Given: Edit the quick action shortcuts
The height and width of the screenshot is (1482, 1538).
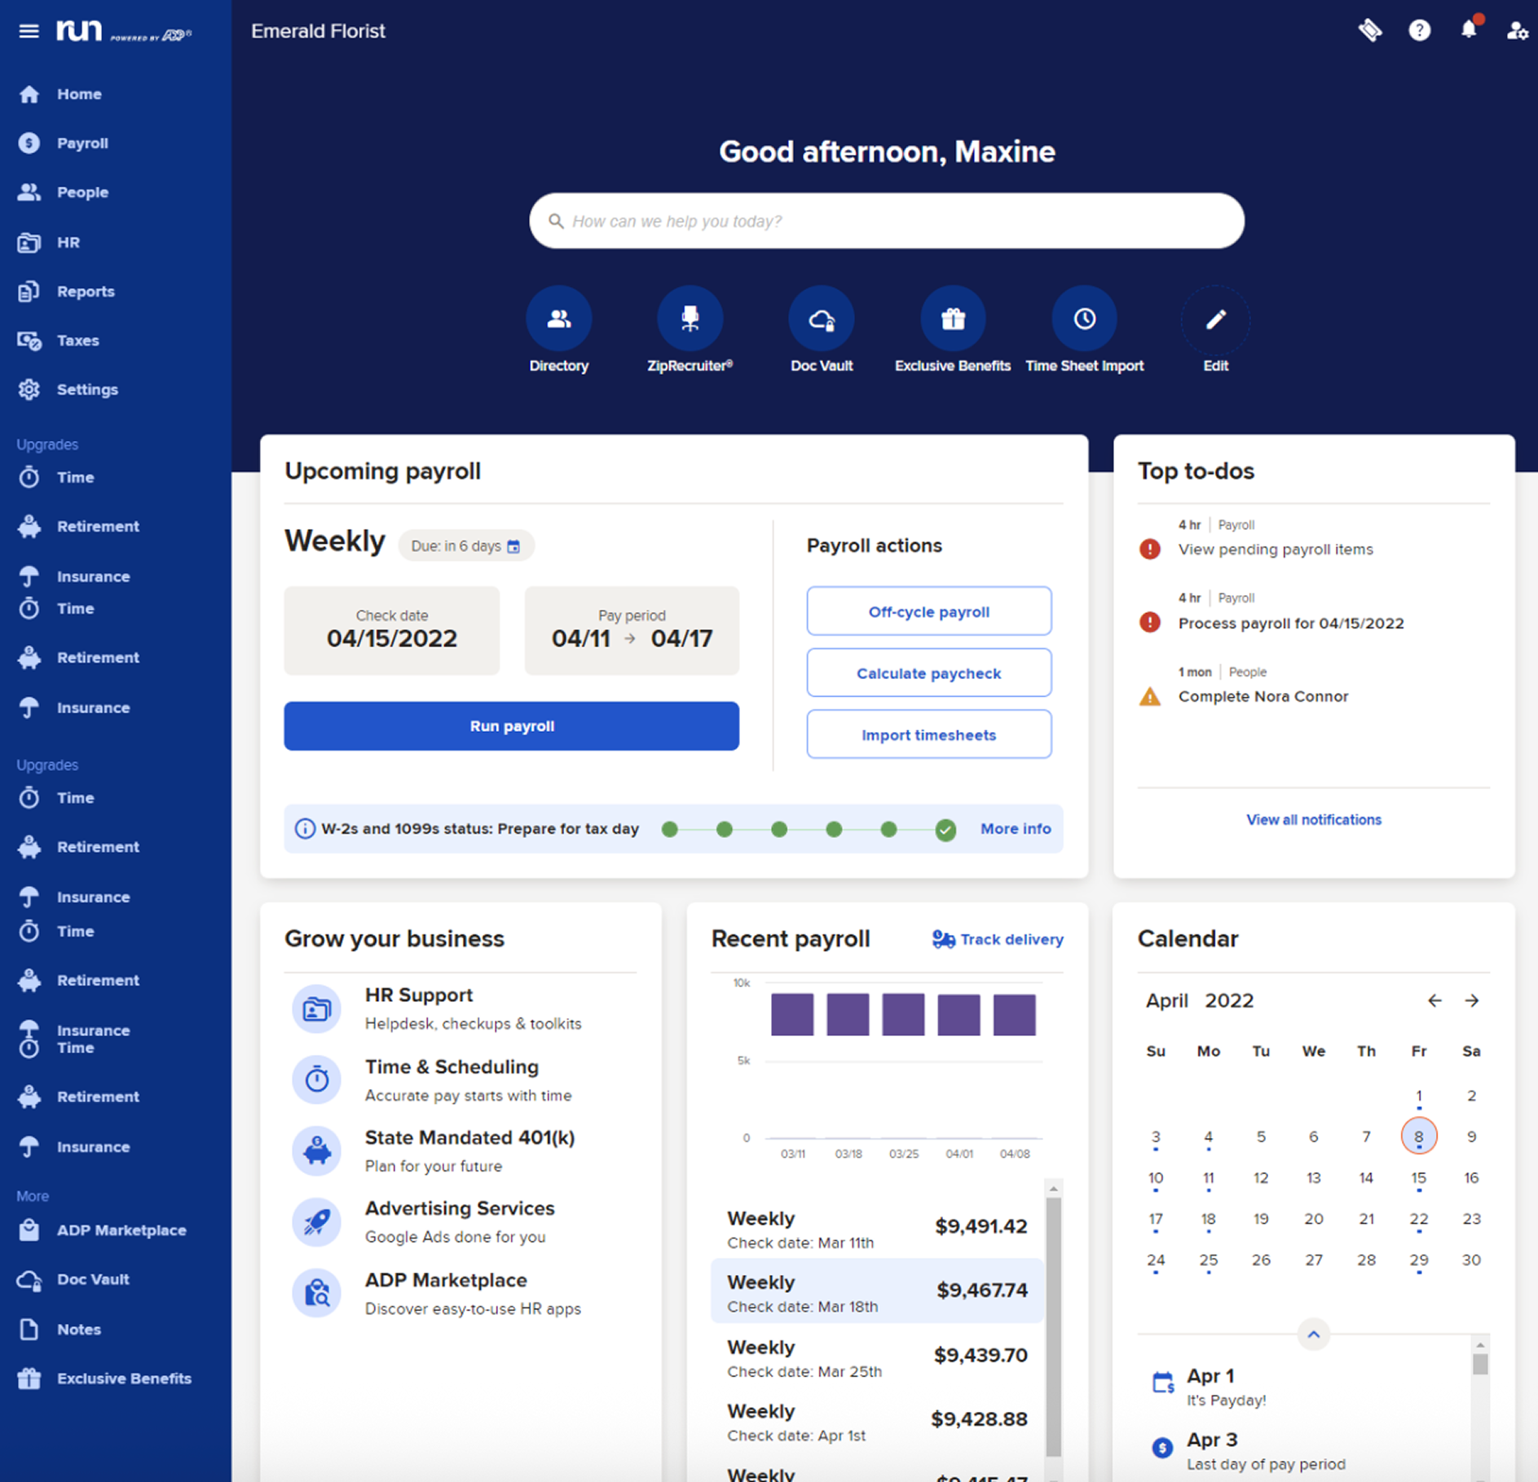Looking at the screenshot, I should click(x=1215, y=318).
